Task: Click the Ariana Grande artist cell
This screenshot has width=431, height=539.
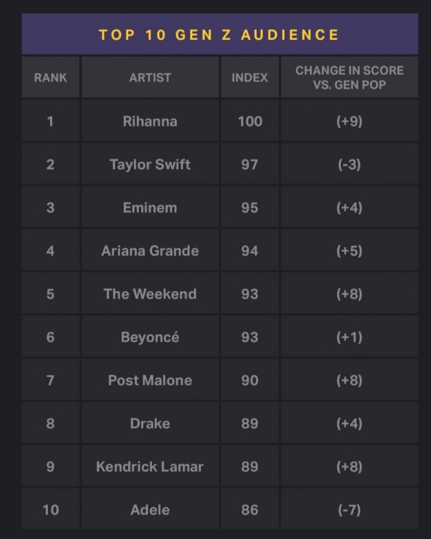Action: tap(150, 251)
